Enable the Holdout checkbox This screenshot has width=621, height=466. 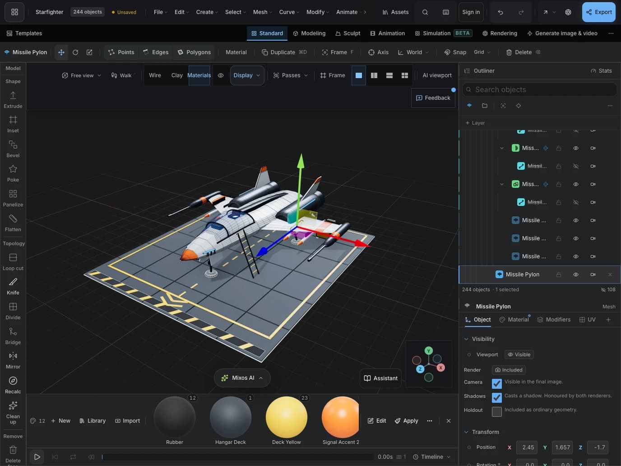point(497,411)
